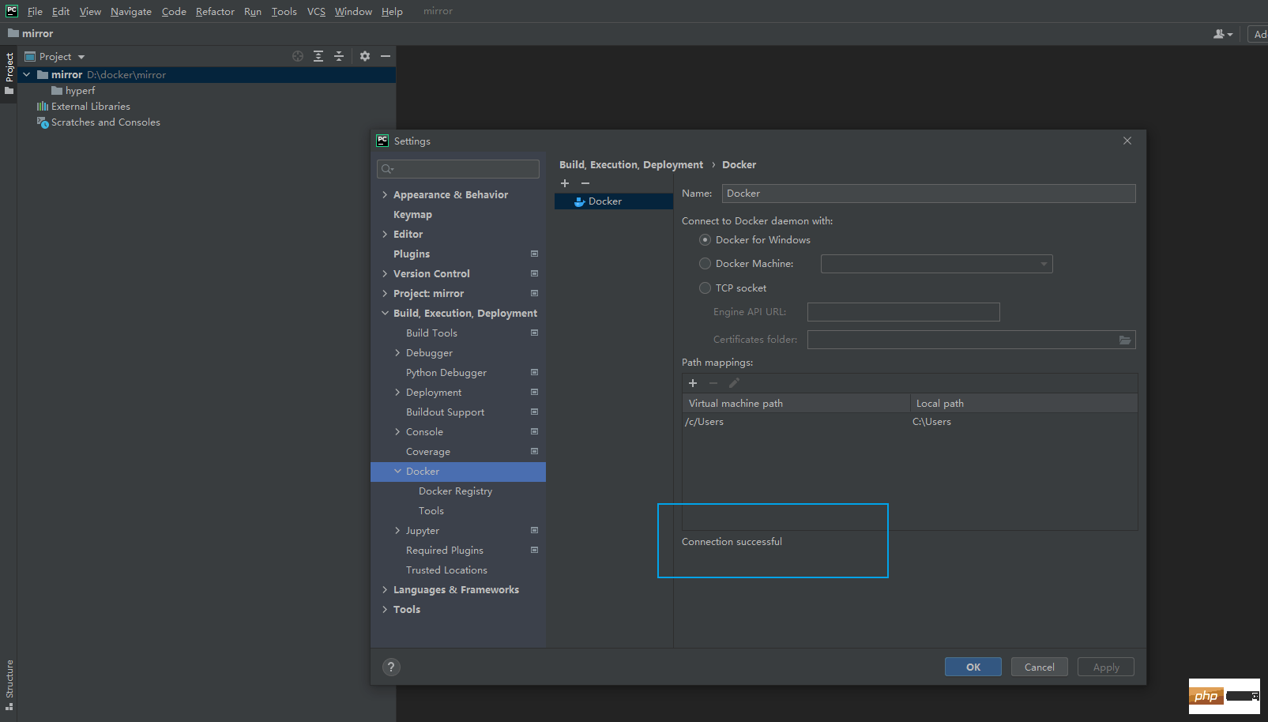Image resolution: width=1268 pixels, height=722 pixels.
Task: Browse for certificates folder icon
Action: [1125, 340]
